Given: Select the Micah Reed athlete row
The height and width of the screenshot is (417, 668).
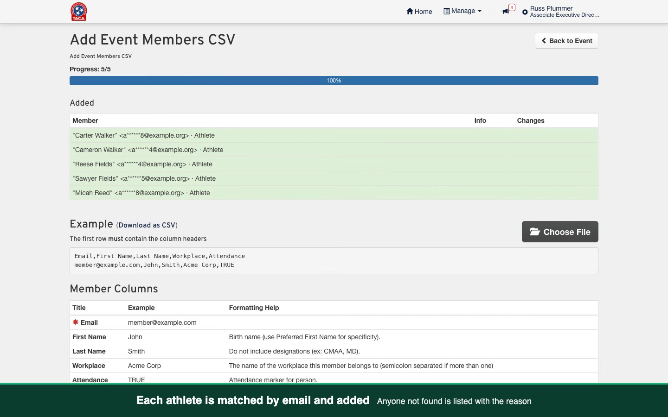Looking at the screenshot, I should tap(334, 193).
